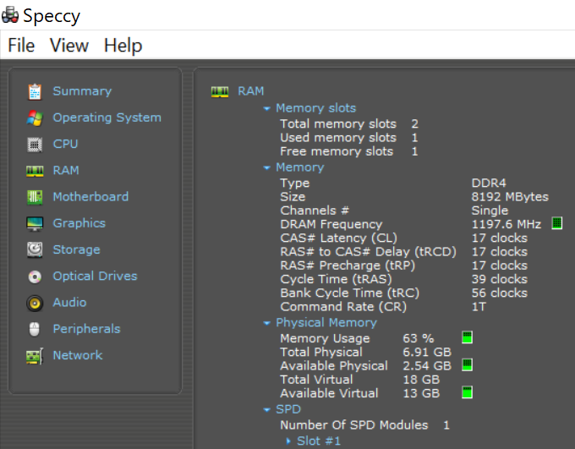
Task: Click the DDR4 type value
Action: 489,183
